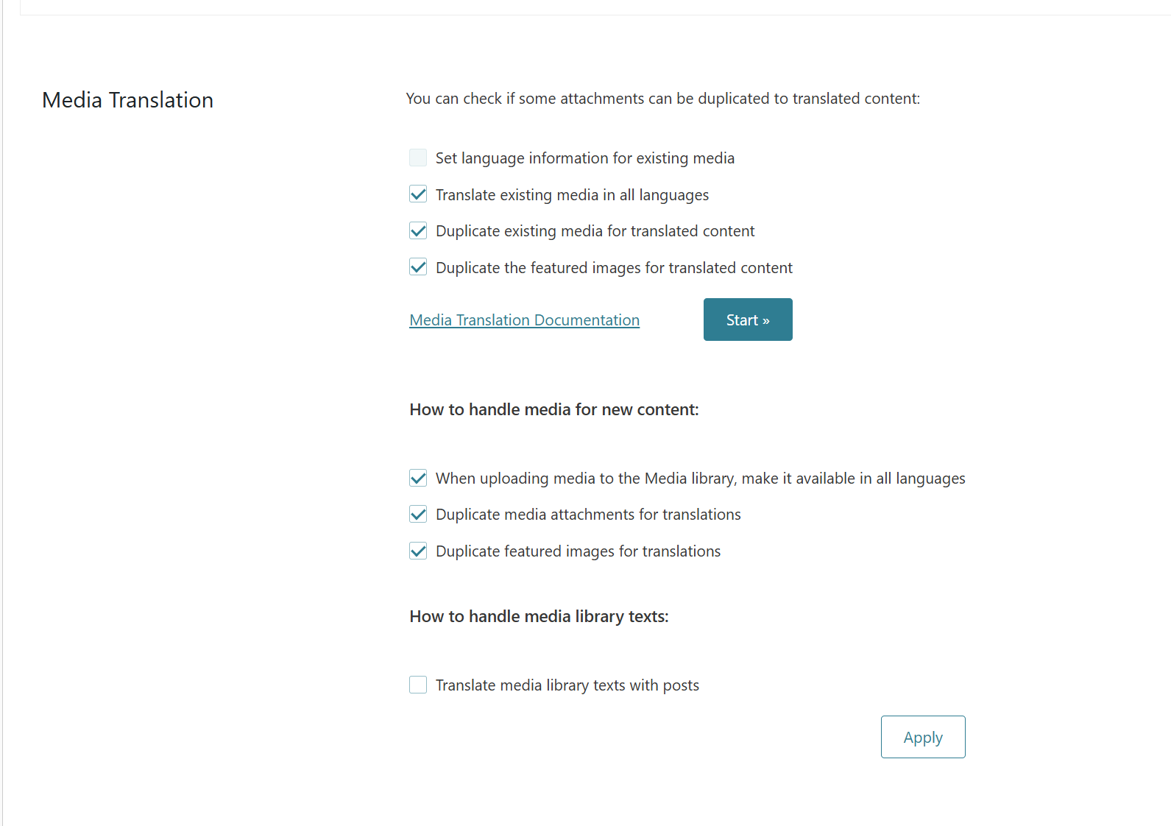
Task: Click the Apply button
Action: tap(923, 737)
